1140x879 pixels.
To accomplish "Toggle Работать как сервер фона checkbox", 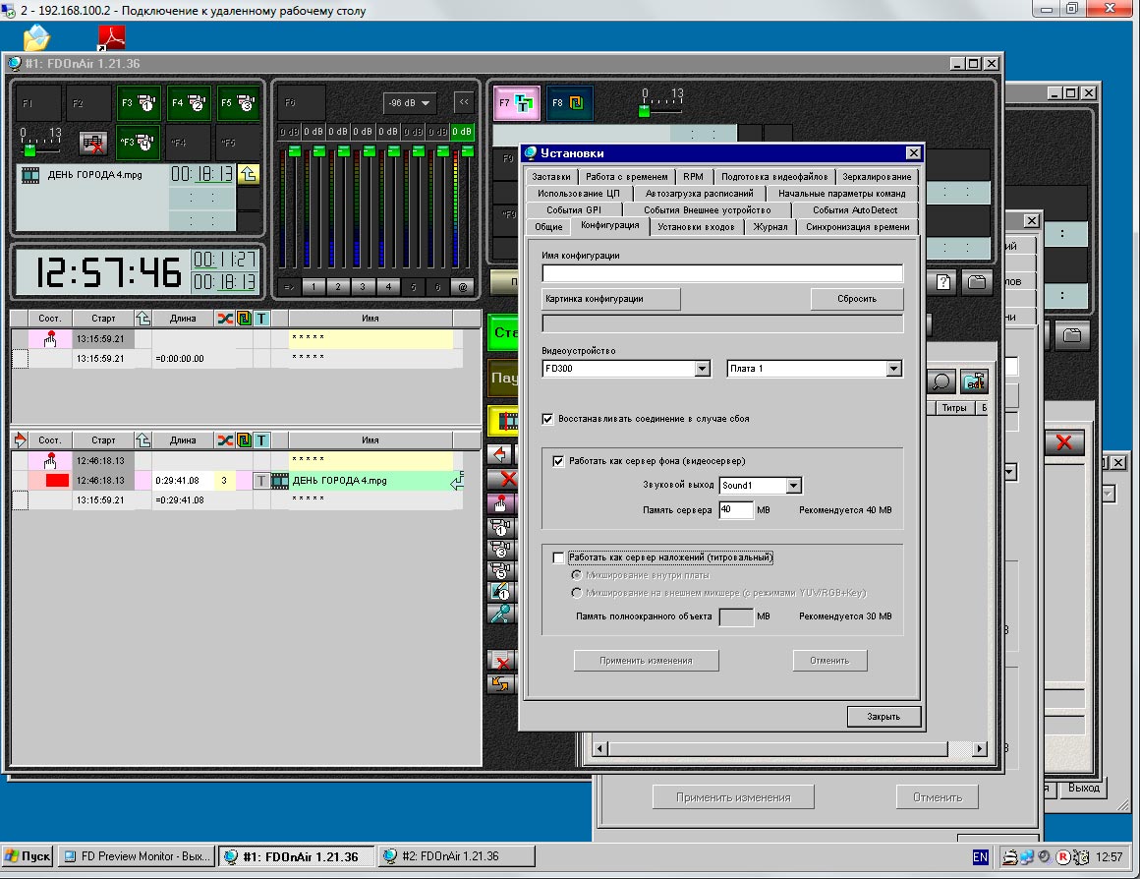I will click(558, 461).
